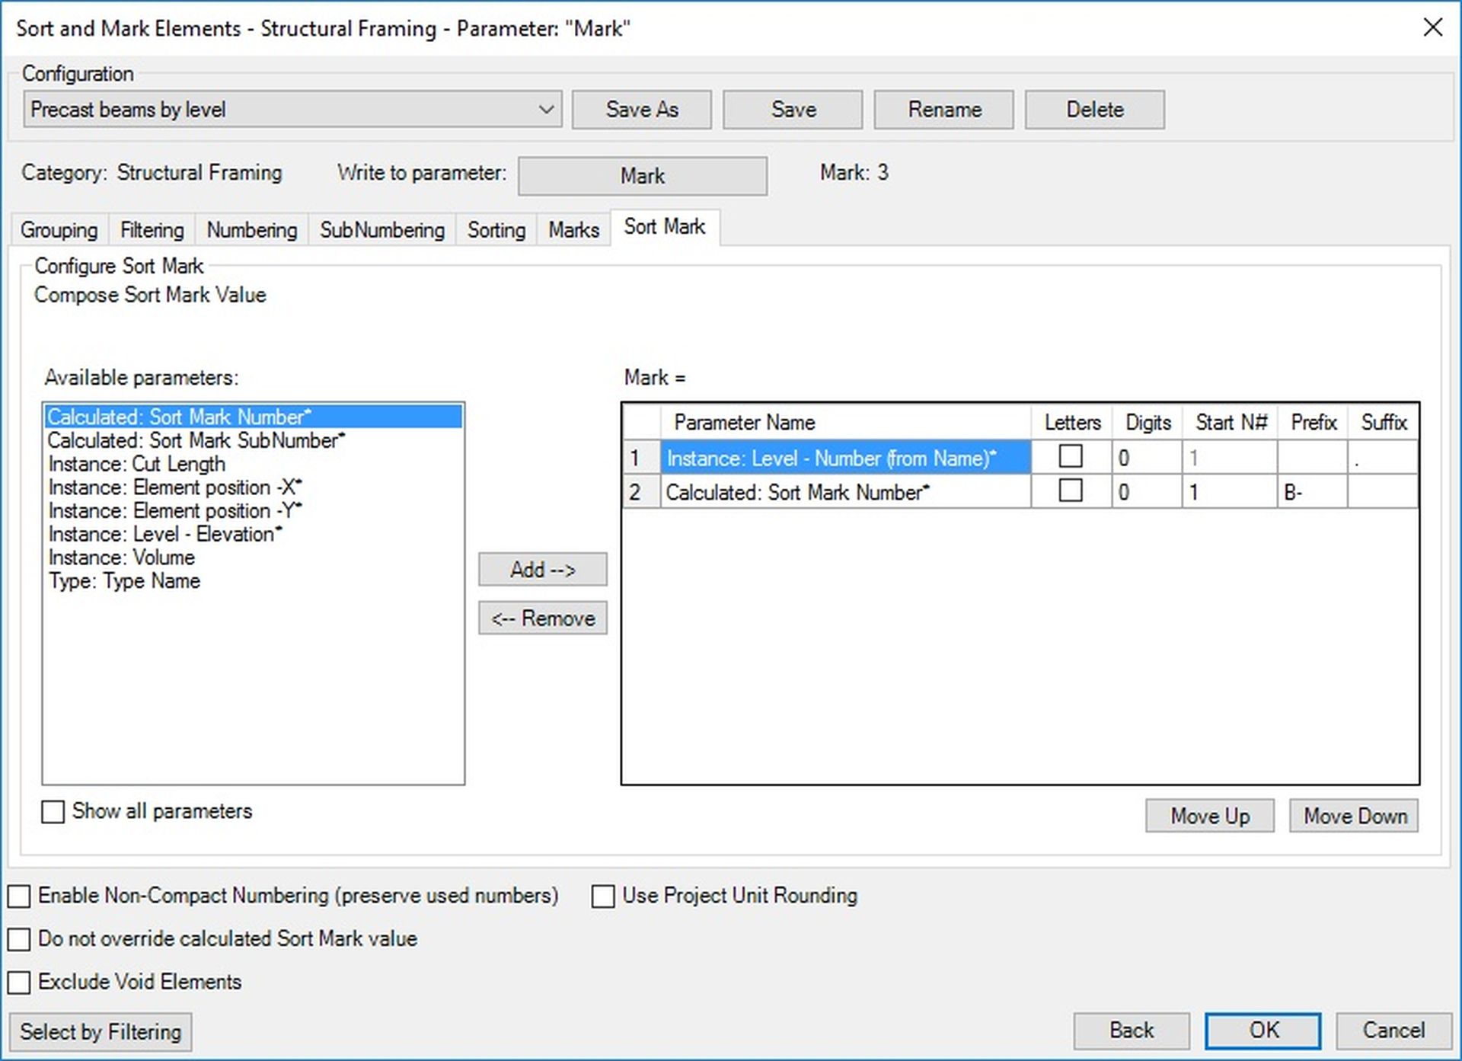Viewport: 1462px width, 1061px height.
Task: Click the Add --> button
Action: coord(542,569)
